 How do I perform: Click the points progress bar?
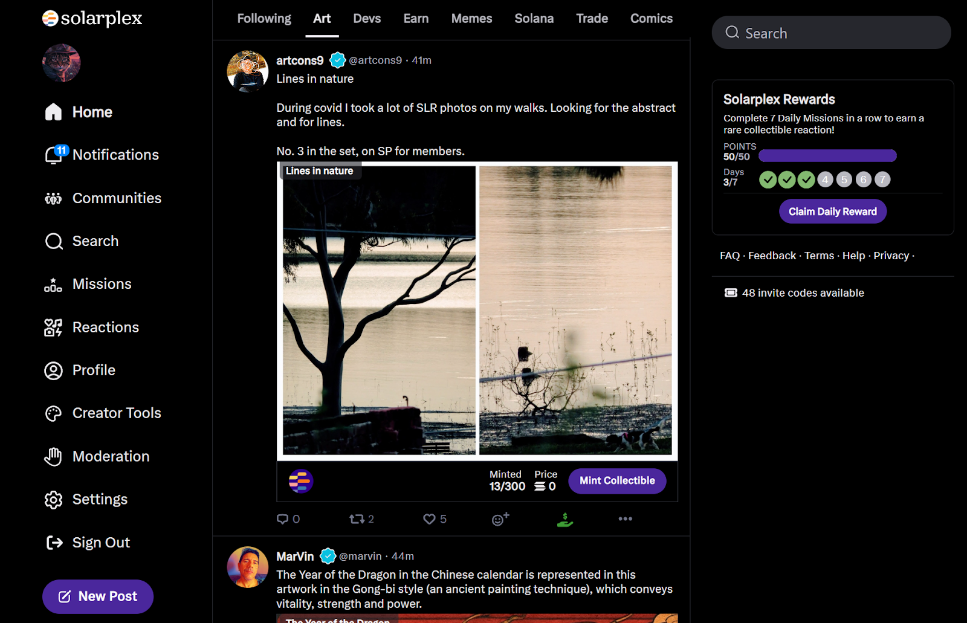(827, 155)
